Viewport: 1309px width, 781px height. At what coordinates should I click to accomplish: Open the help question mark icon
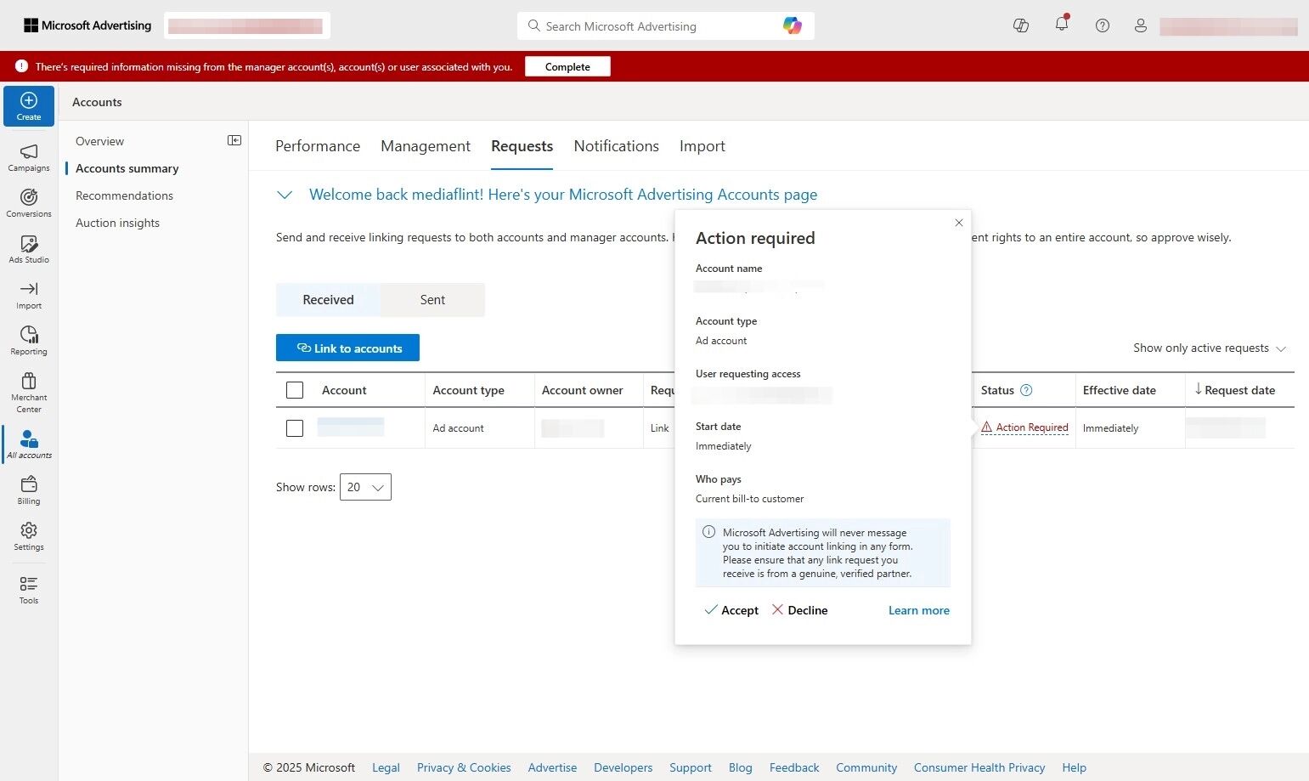1103,25
